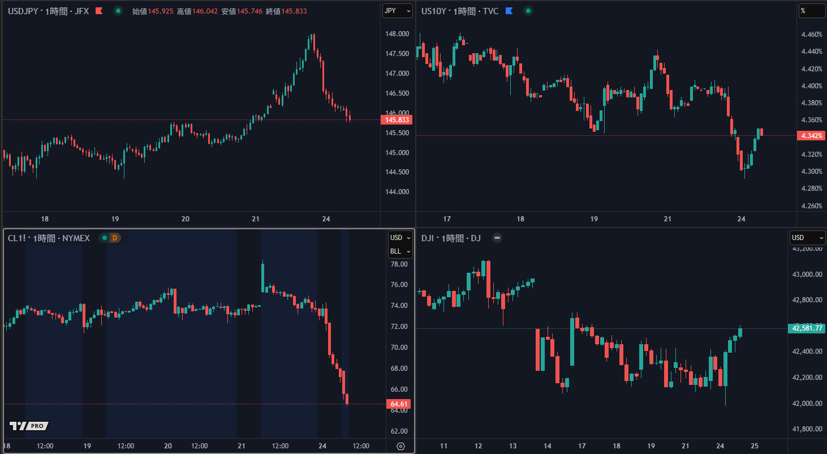Click the 4.460% level on US10Y price axis
The width and height of the screenshot is (827, 454).
(x=812, y=35)
